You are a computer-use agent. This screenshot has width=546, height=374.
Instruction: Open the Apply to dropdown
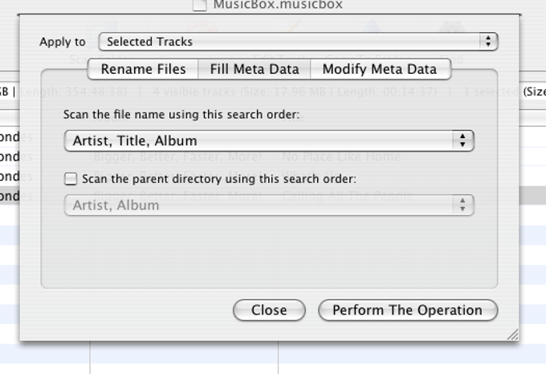[297, 41]
